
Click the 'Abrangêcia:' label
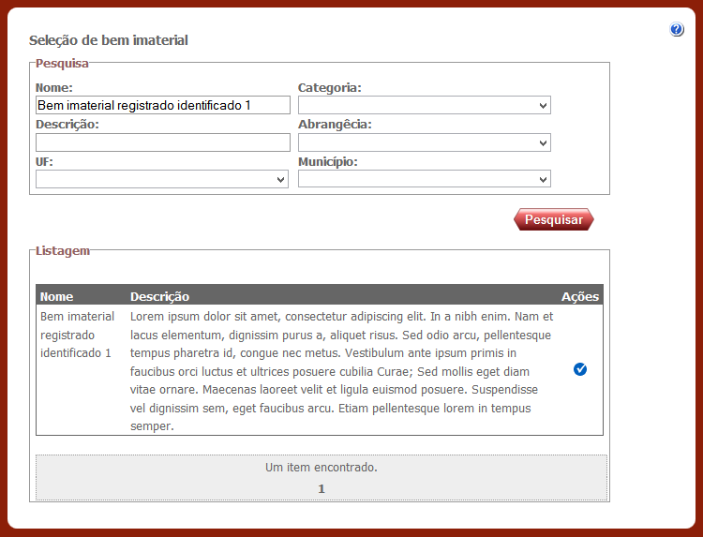tap(335, 125)
